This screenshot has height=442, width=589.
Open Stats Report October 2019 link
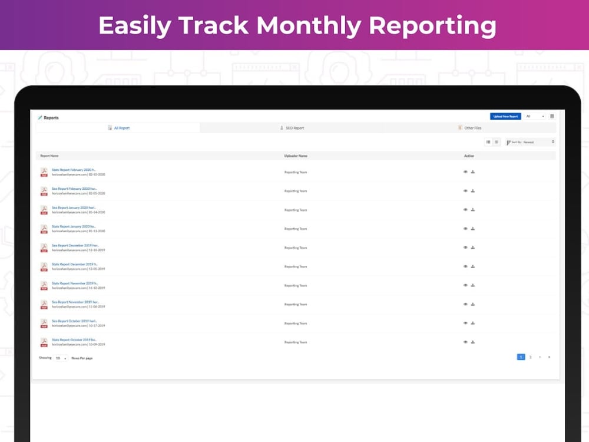tap(74, 340)
